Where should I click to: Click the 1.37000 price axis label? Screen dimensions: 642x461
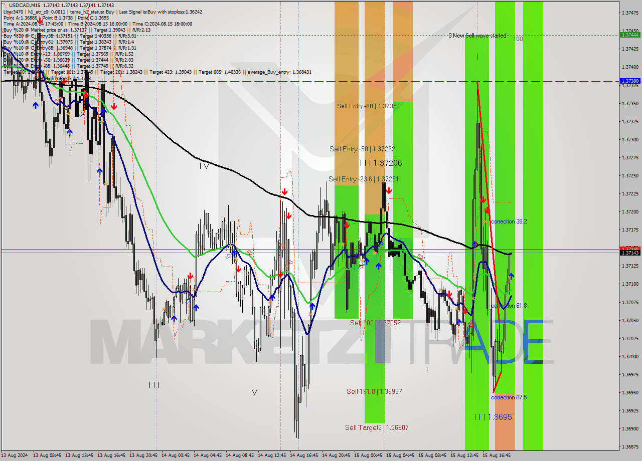coord(630,356)
